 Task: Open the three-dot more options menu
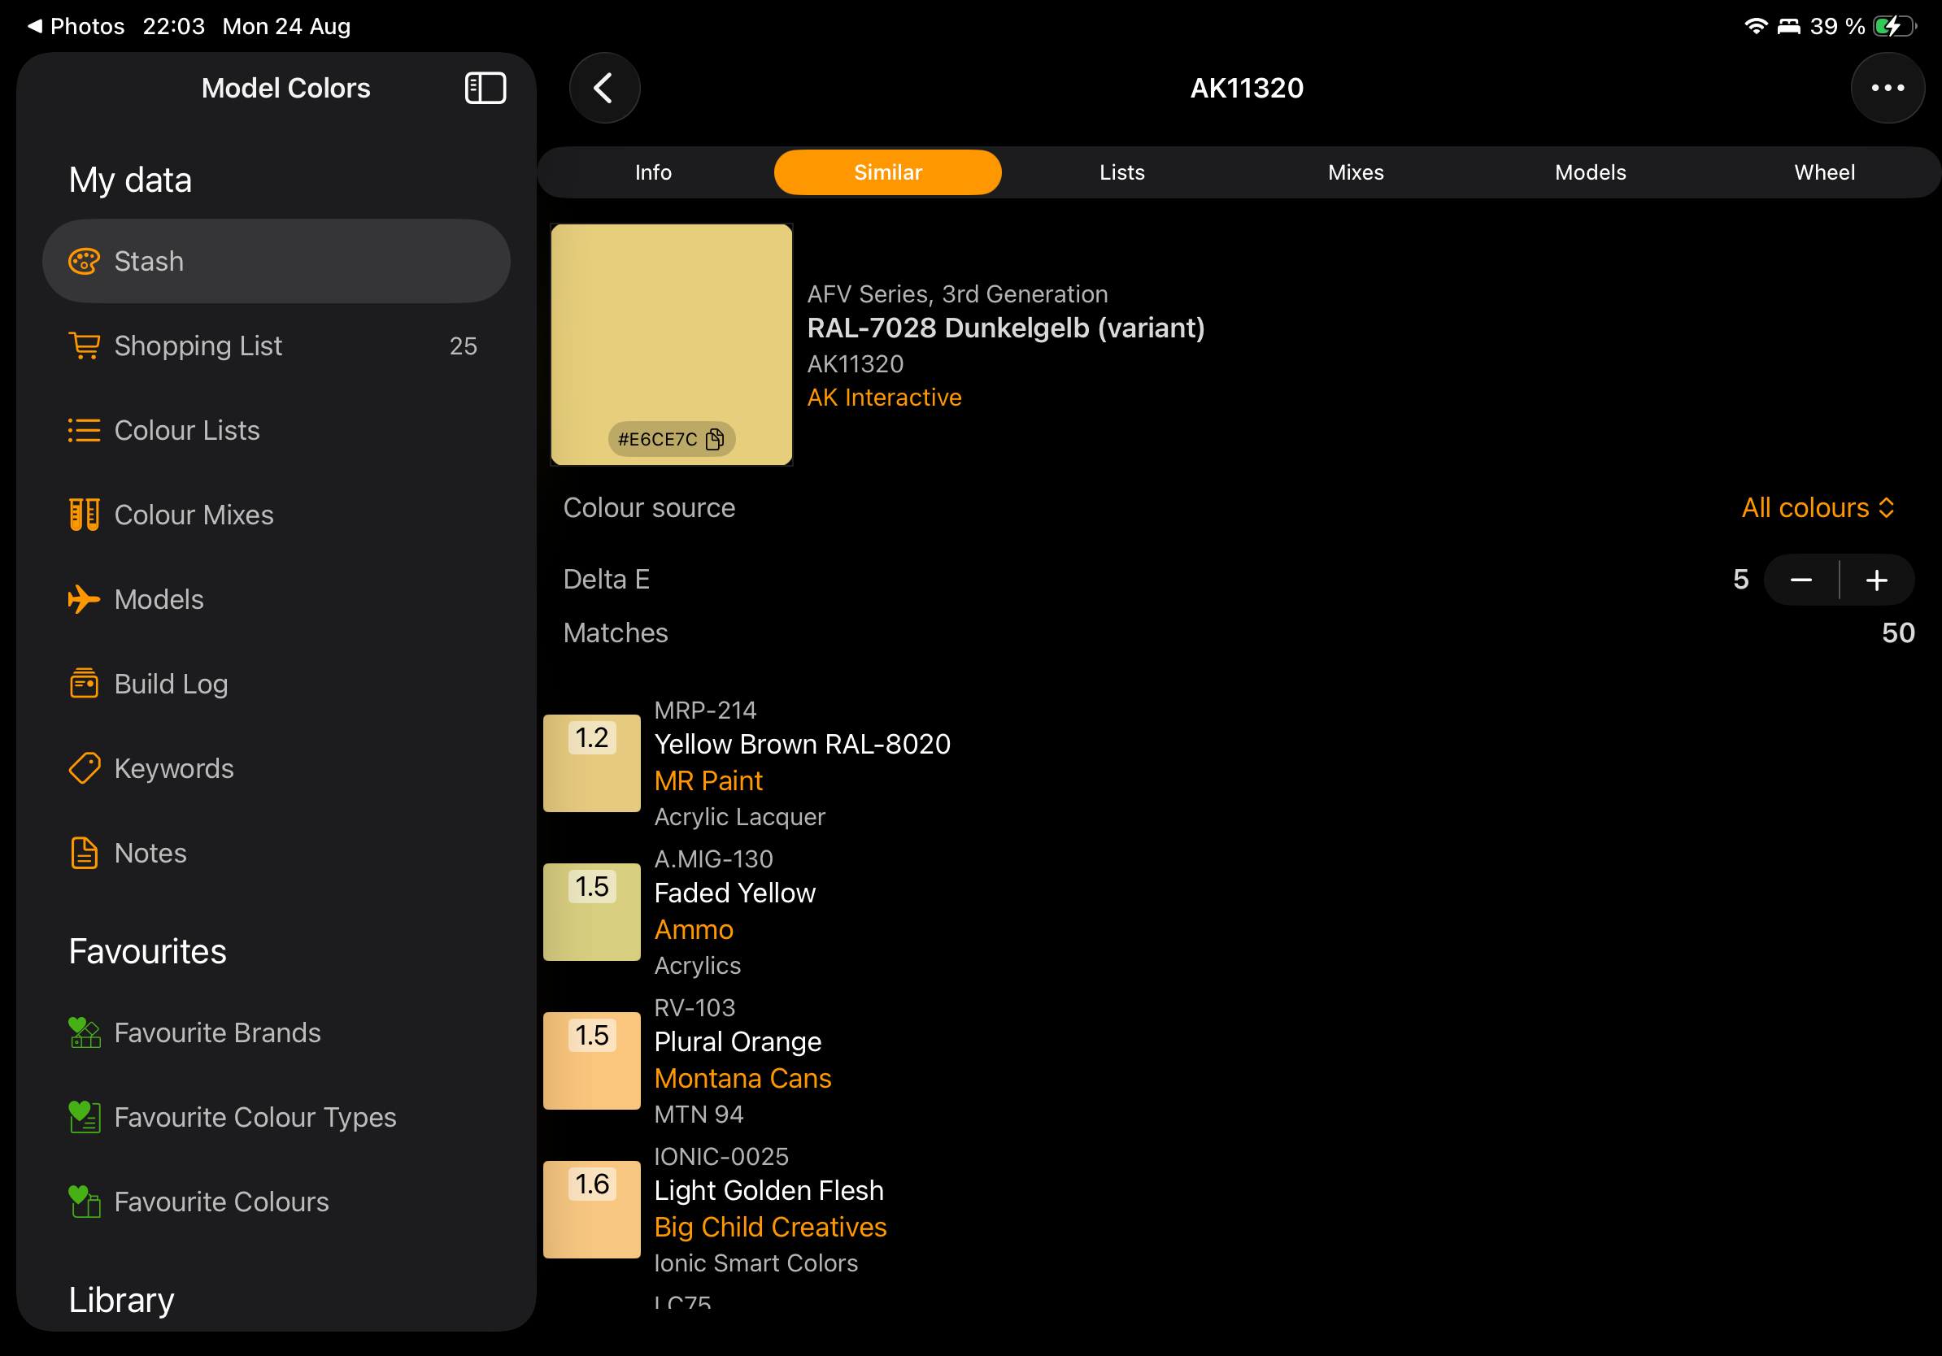(x=1887, y=88)
